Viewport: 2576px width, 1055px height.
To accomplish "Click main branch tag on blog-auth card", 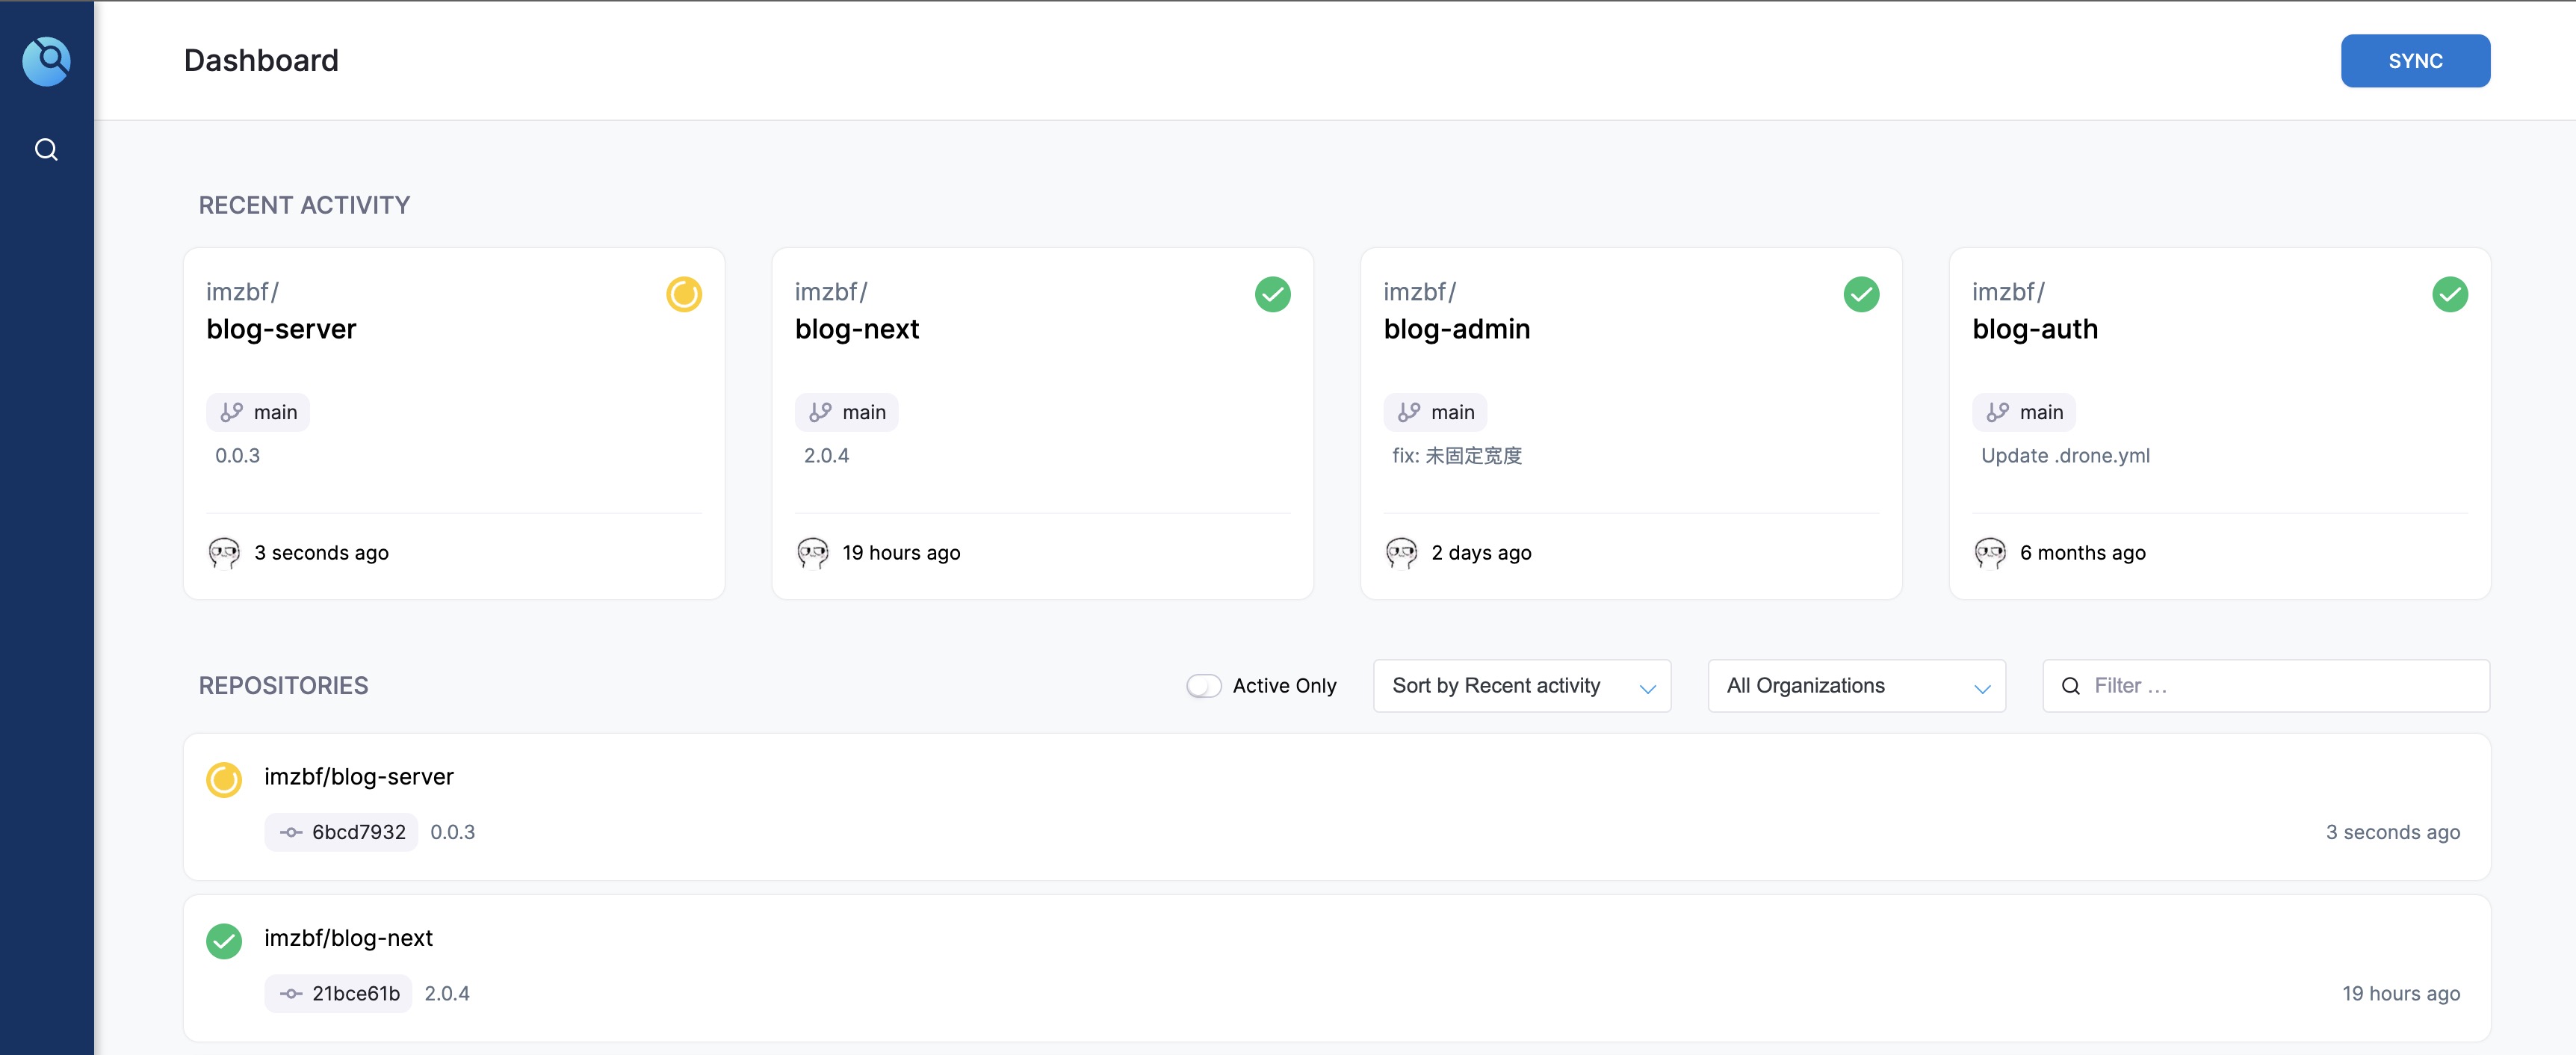I will [x=2024, y=412].
